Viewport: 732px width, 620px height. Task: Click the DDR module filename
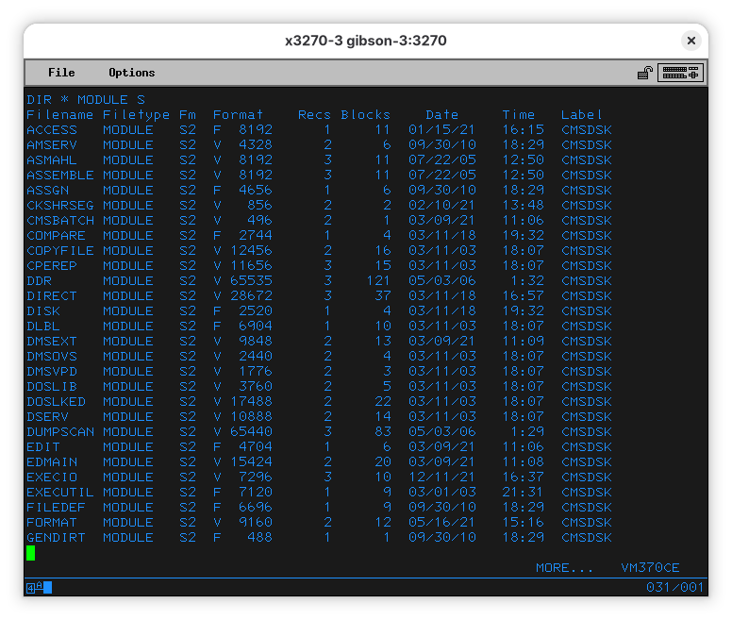click(x=39, y=281)
